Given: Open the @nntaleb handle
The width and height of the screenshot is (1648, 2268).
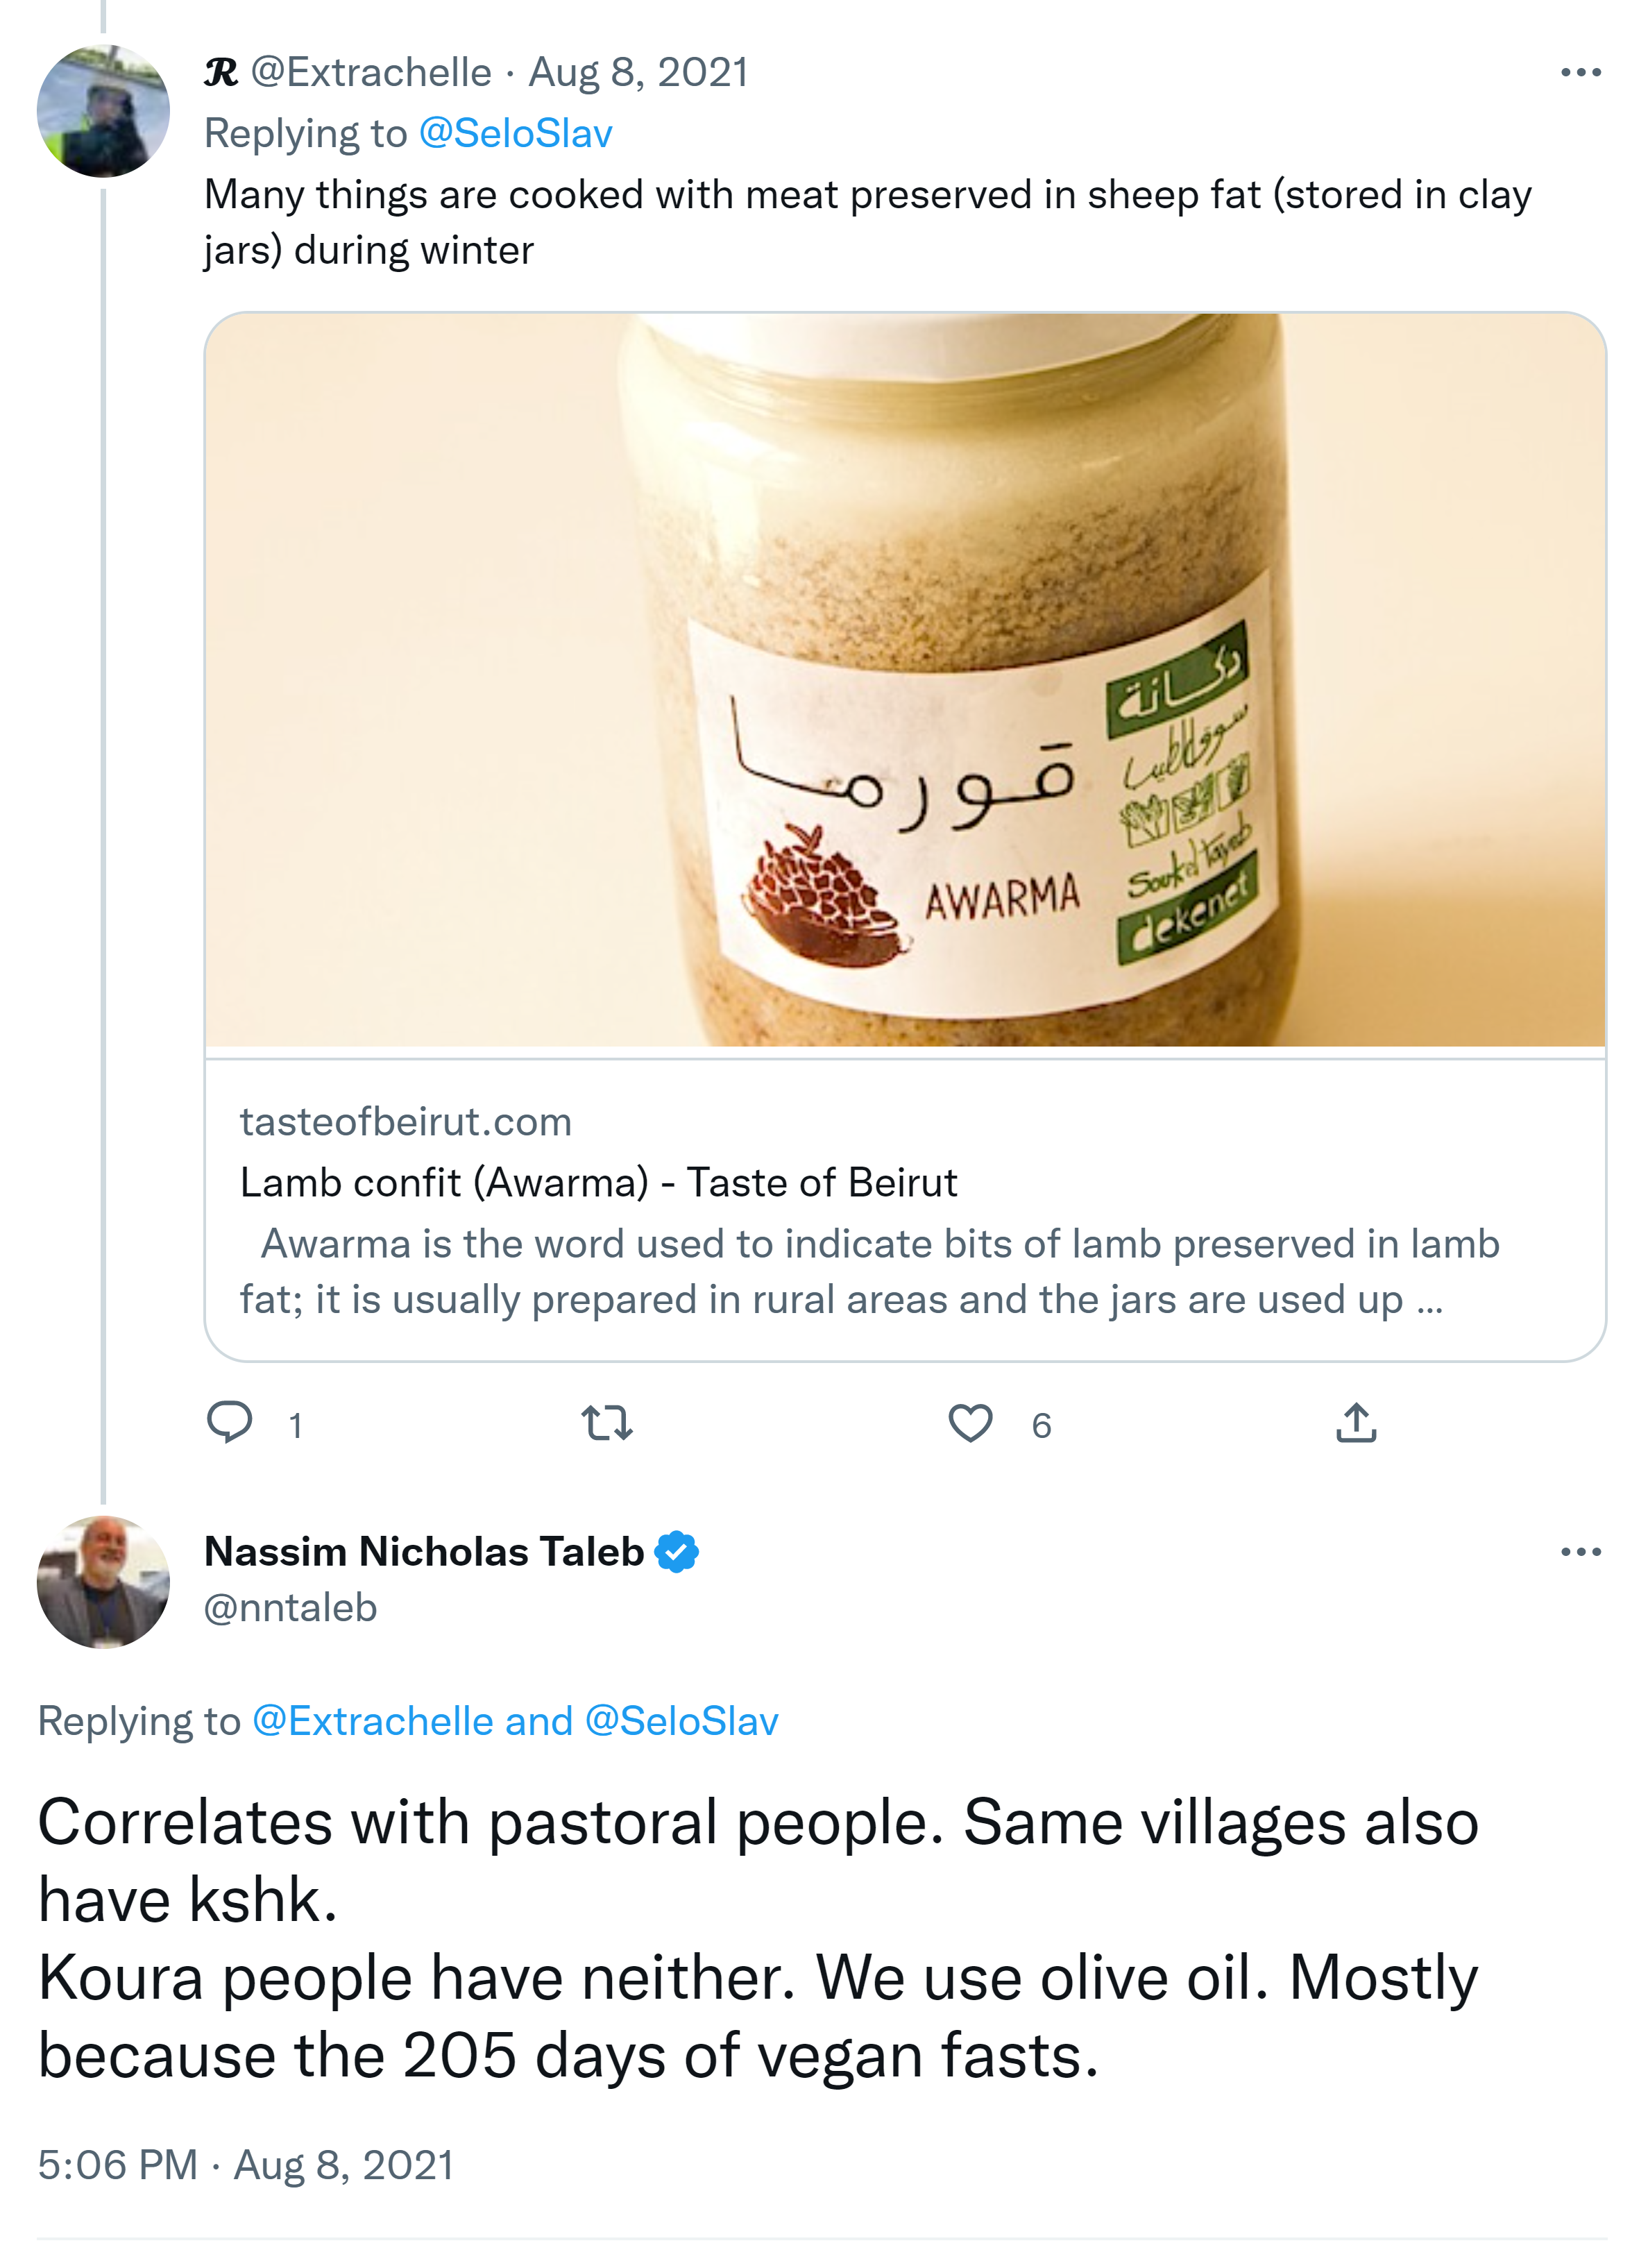Looking at the screenshot, I should tap(290, 1608).
